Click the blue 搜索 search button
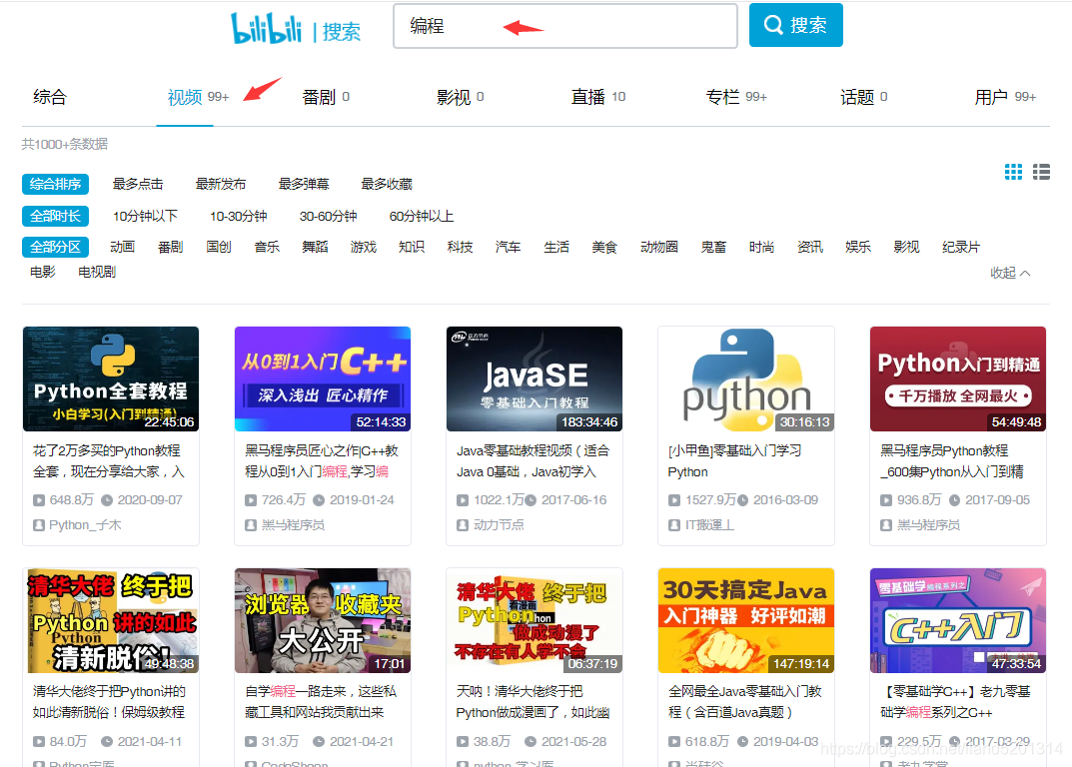Image resolution: width=1072 pixels, height=767 pixels. (x=796, y=25)
